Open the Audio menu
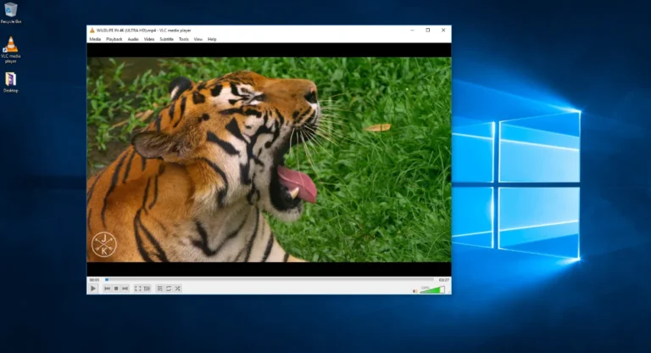Image resolution: width=651 pixels, height=353 pixels. point(133,39)
